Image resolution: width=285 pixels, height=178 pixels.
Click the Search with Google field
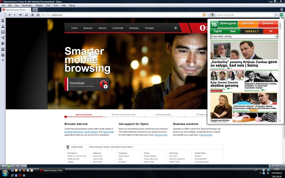coord(244,15)
